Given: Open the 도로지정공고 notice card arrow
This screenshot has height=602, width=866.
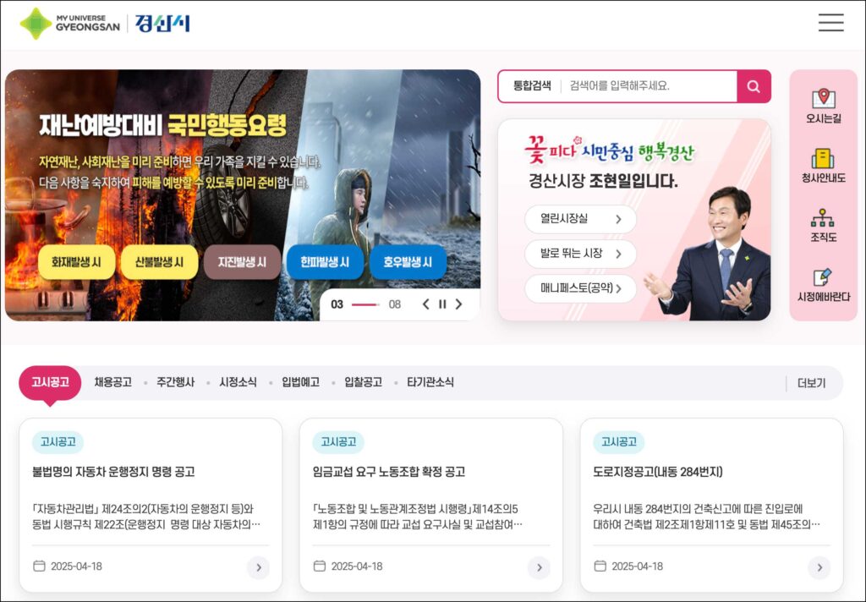Looking at the screenshot, I should tap(819, 567).
